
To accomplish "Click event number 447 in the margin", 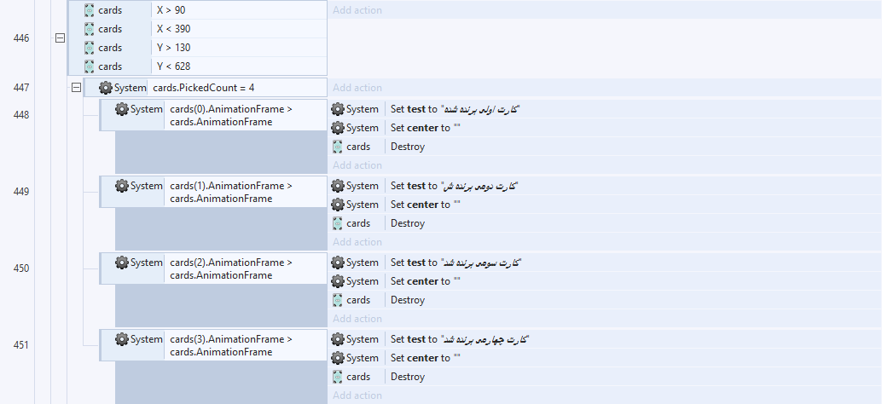I will [x=20, y=88].
